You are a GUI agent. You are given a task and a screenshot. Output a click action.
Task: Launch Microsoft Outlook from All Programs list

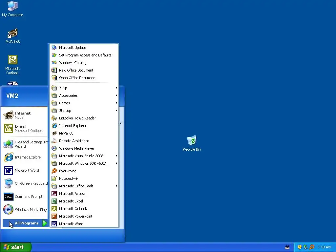(84, 209)
